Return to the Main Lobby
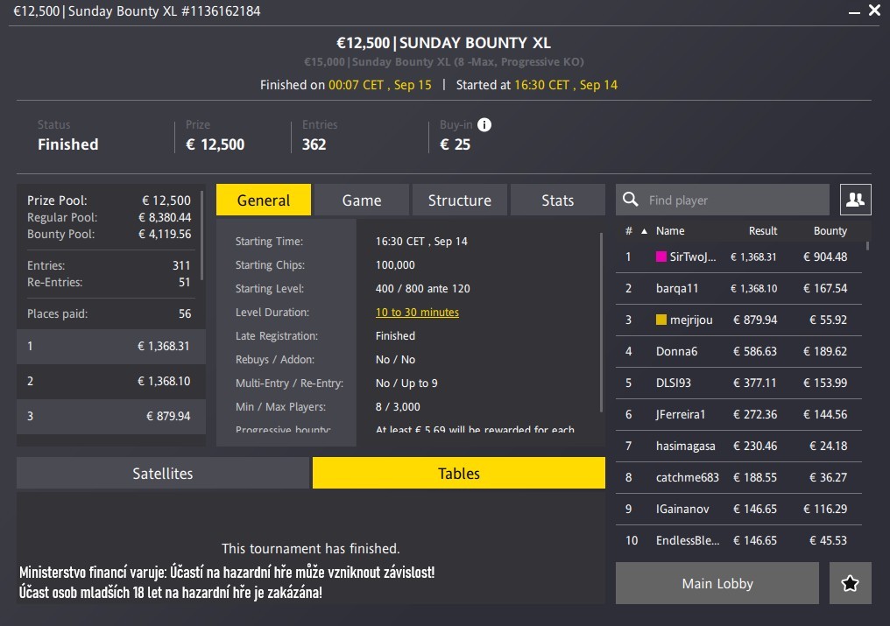The height and width of the screenshot is (626, 890). click(717, 584)
